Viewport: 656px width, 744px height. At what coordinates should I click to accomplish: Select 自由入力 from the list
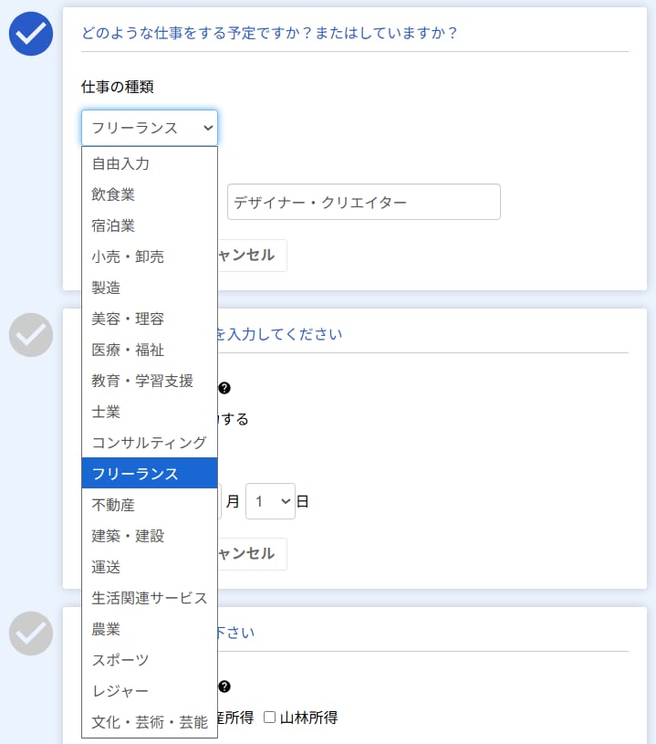150,163
